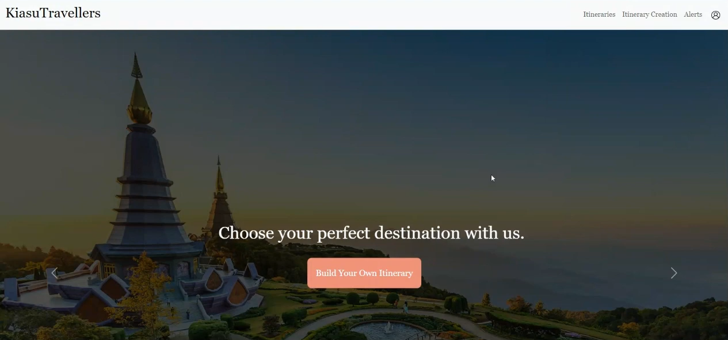Screen dimensions: 728x340
Task: Click the KiasuTravellers site logo
Action: pos(53,13)
